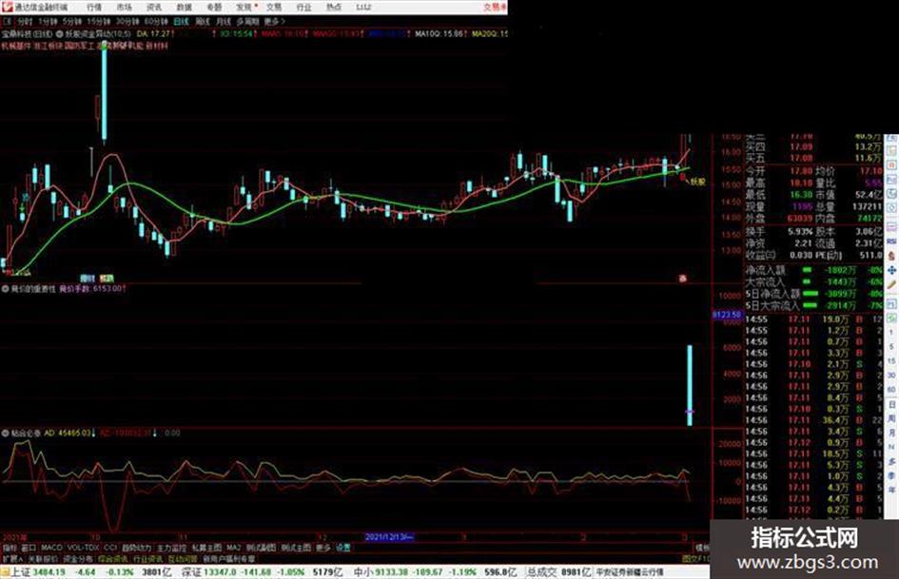Select the 主力监控 indicator tab
The height and width of the screenshot is (579, 899).
tap(172, 548)
